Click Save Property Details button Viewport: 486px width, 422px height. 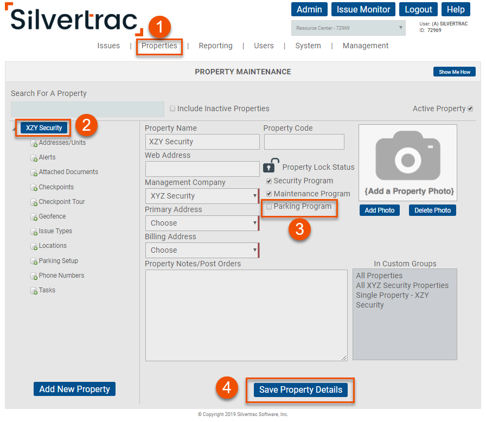click(300, 390)
